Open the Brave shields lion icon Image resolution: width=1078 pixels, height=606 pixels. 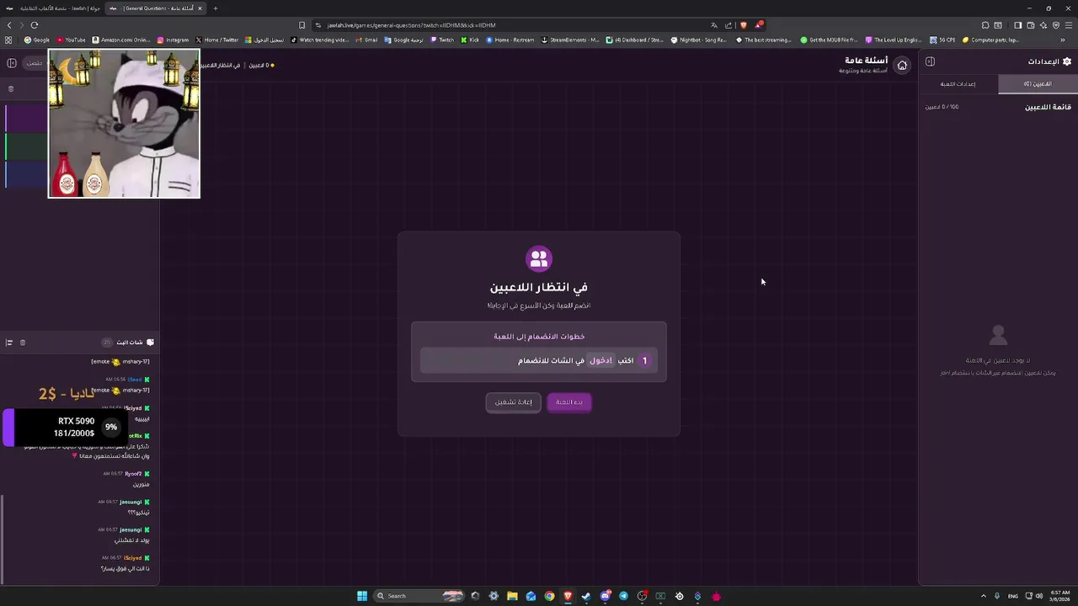pyautogui.click(x=743, y=25)
